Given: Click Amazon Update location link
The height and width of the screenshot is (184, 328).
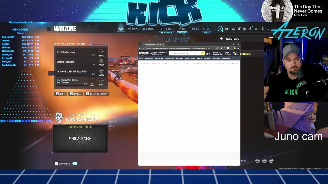Looking at the screenshot, I should click(x=157, y=54).
